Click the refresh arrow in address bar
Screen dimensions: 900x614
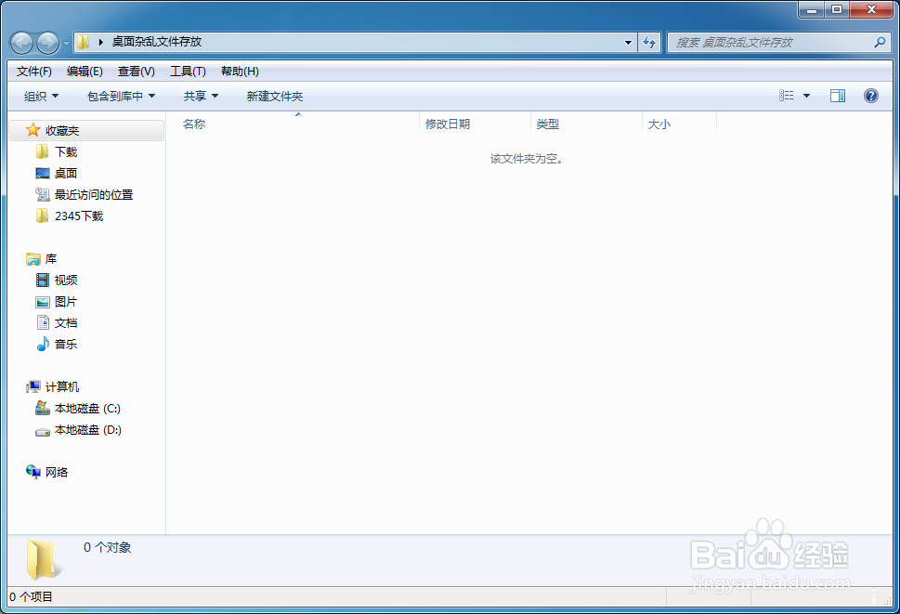coord(650,42)
